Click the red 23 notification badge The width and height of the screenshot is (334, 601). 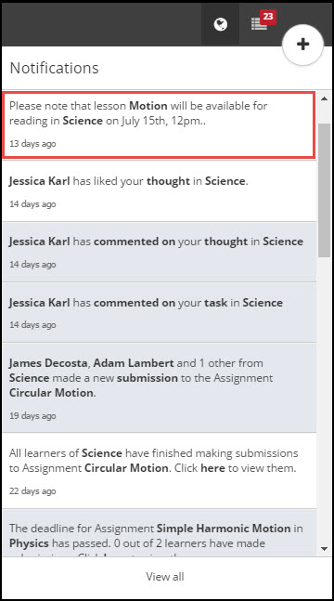tap(268, 17)
